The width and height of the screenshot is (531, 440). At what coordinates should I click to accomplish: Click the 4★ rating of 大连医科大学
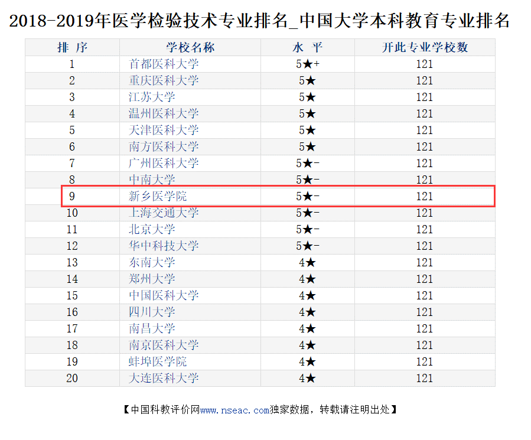[308, 378]
